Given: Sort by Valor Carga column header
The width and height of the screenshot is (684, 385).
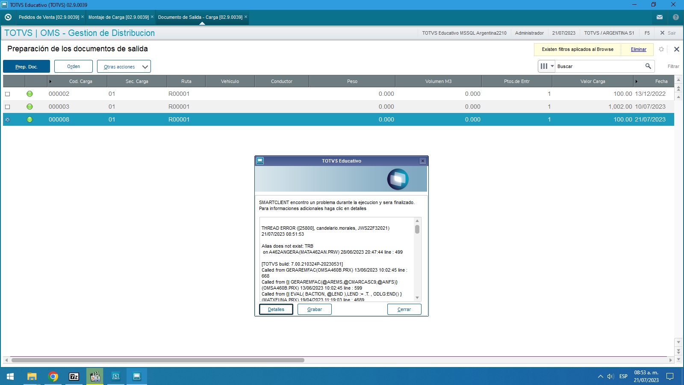Looking at the screenshot, I should point(593,81).
